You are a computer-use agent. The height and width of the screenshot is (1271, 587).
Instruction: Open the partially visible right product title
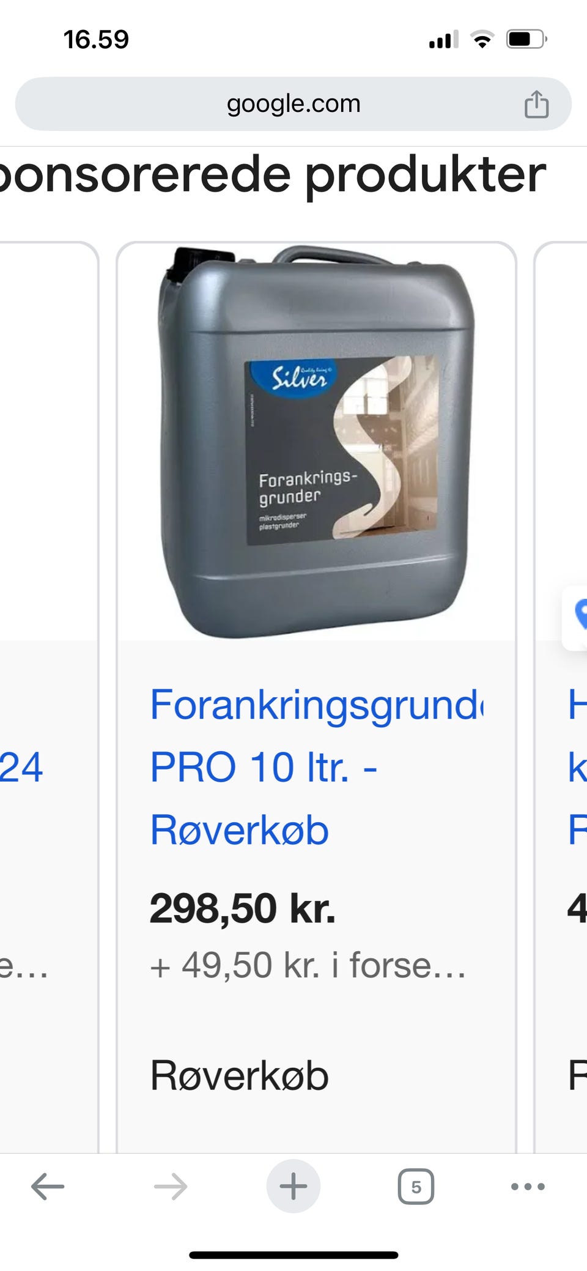click(x=577, y=767)
